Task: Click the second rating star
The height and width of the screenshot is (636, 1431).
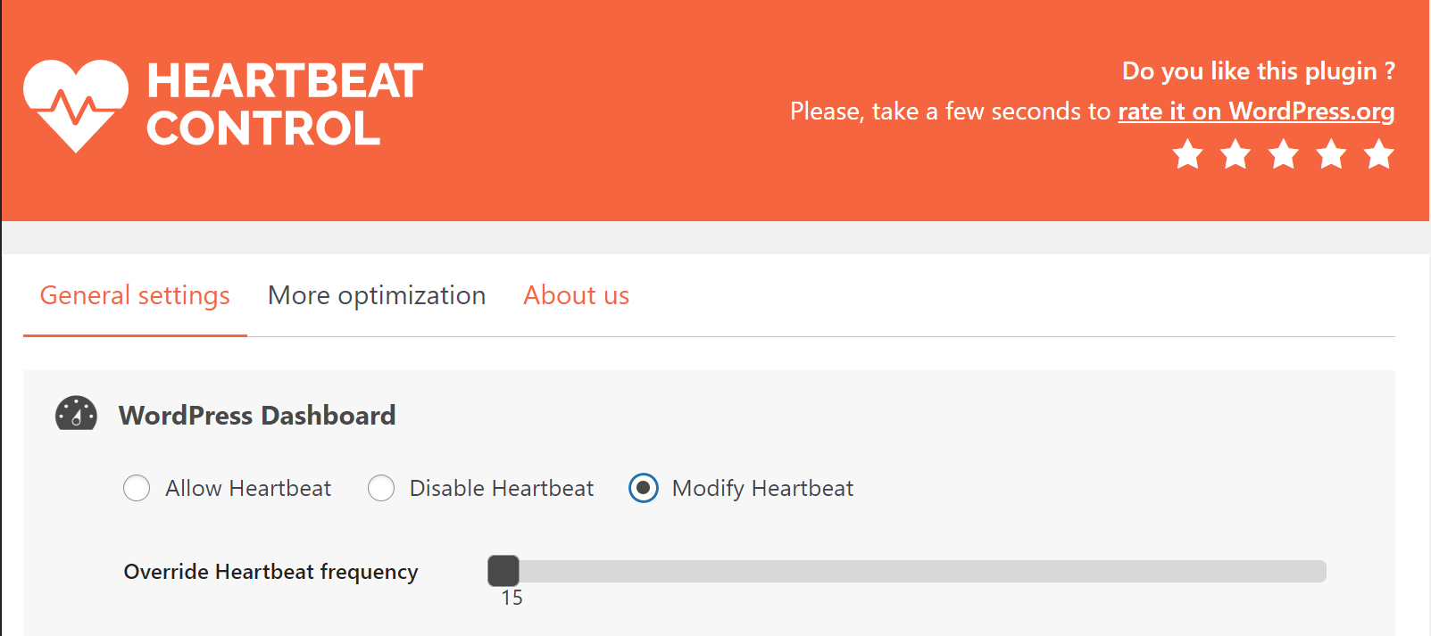Action: coord(1235,154)
